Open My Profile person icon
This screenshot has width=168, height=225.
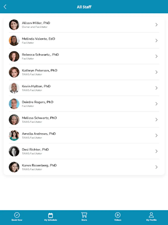coord(151,215)
